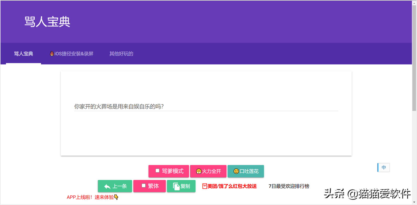Click the 火力全开 button

click(208, 171)
